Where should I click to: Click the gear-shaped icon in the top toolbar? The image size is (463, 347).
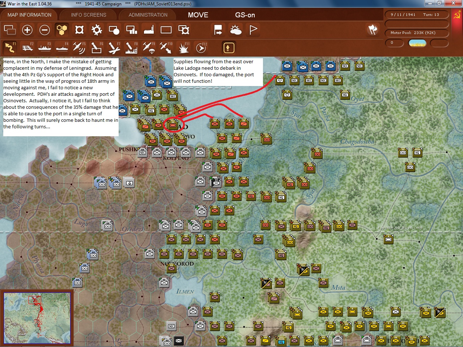coord(97,30)
